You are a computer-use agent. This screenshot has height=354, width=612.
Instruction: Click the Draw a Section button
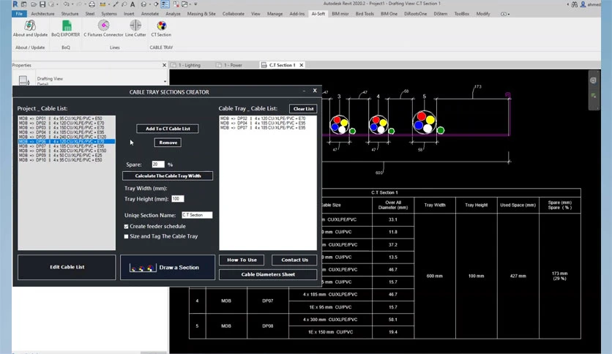tap(168, 268)
